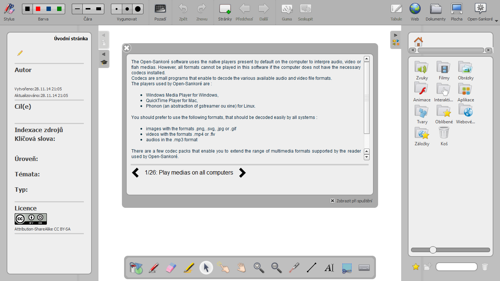Viewport: 500px width, 281px height.
Task: Pick the red pen color
Action: pos(38,9)
